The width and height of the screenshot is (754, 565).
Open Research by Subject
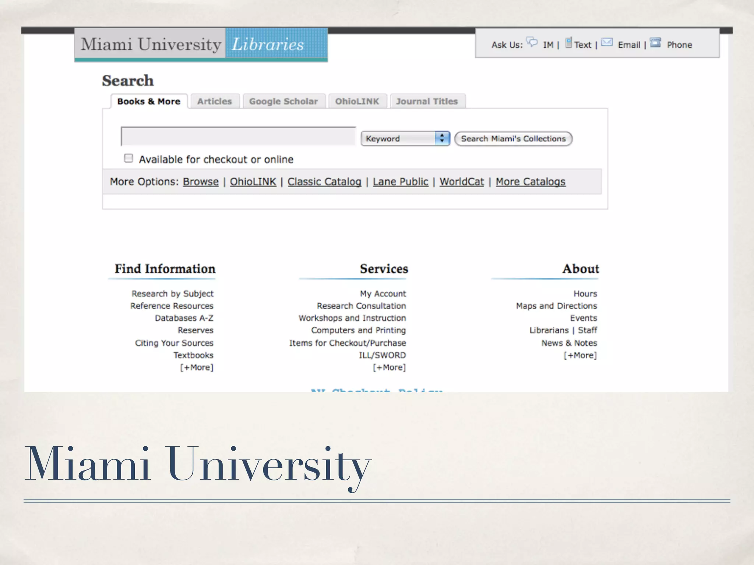tap(173, 294)
